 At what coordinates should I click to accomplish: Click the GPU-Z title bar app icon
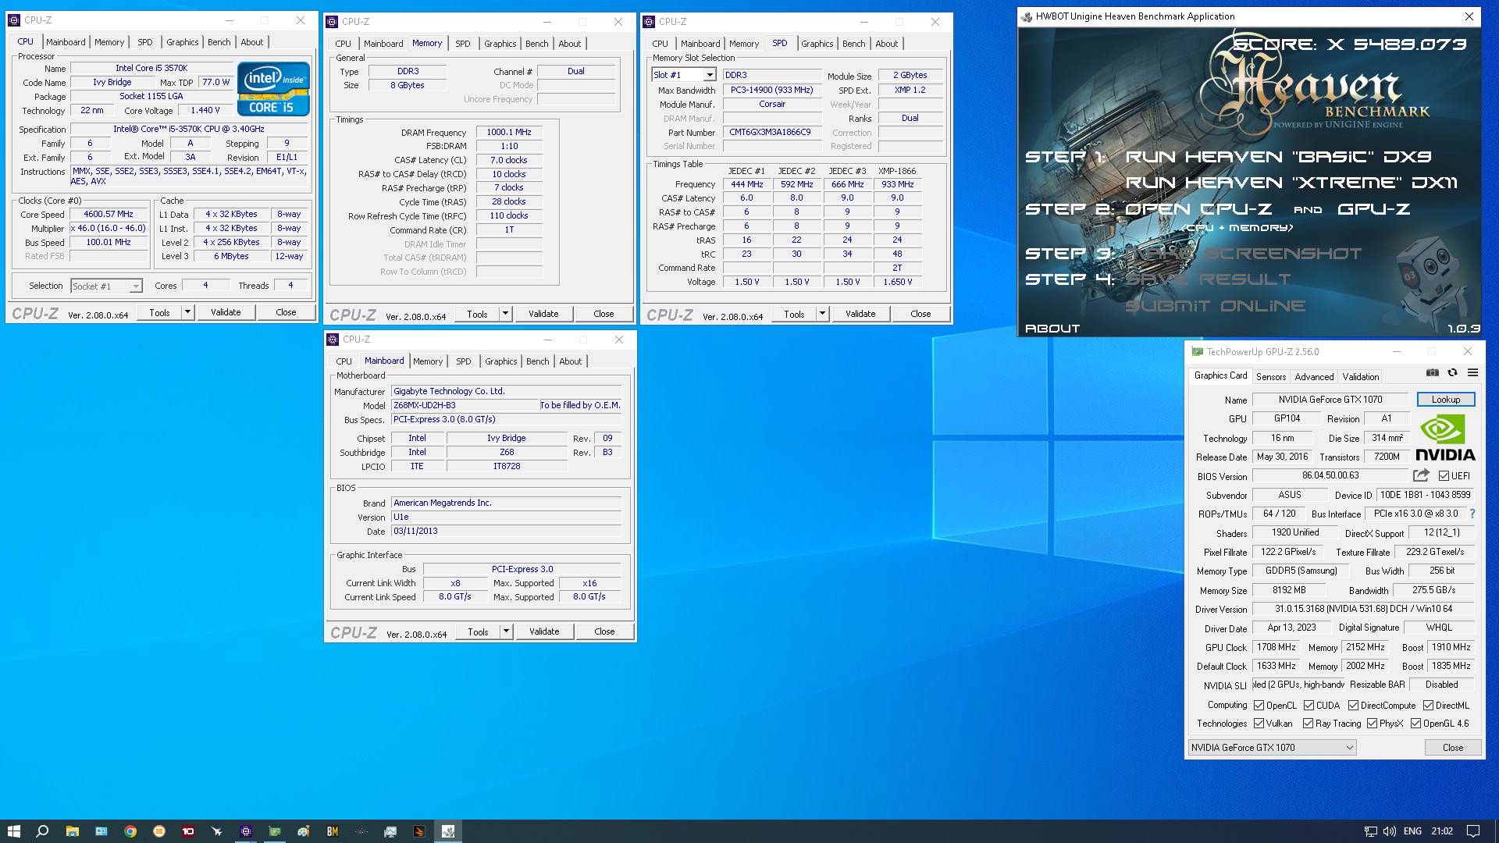(1197, 352)
